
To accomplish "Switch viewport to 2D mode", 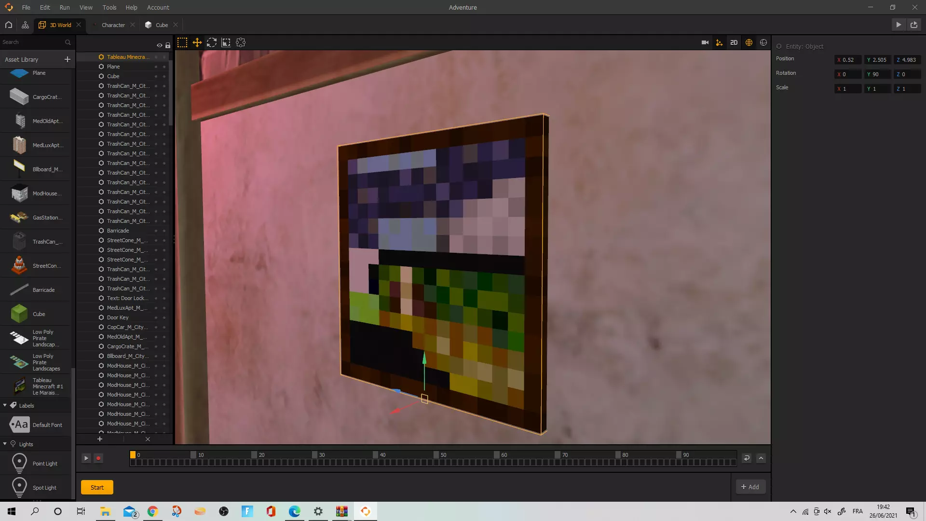I will [734, 43].
